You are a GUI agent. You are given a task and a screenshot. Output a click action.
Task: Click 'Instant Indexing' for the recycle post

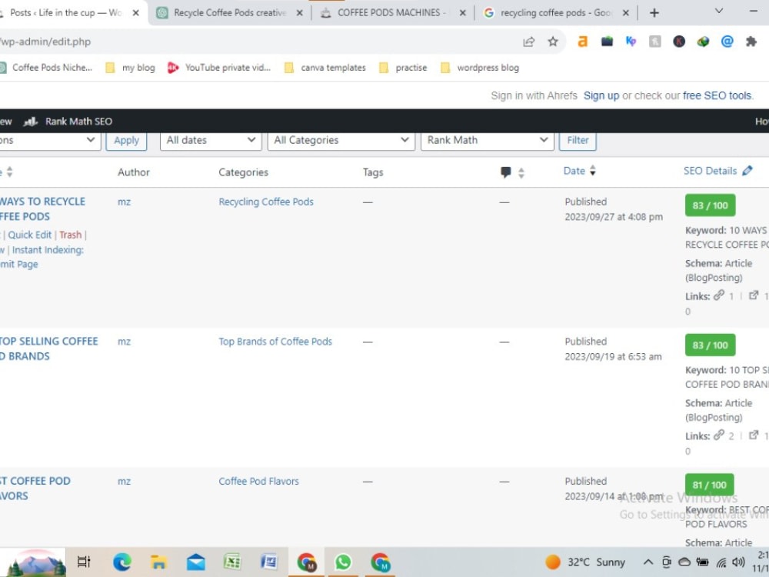click(48, 250)
